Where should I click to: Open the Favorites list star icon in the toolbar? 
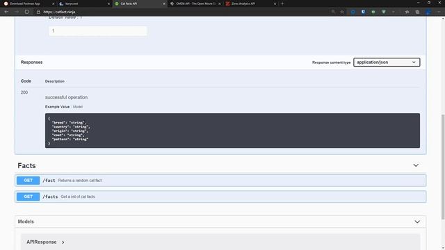(407, 12)
